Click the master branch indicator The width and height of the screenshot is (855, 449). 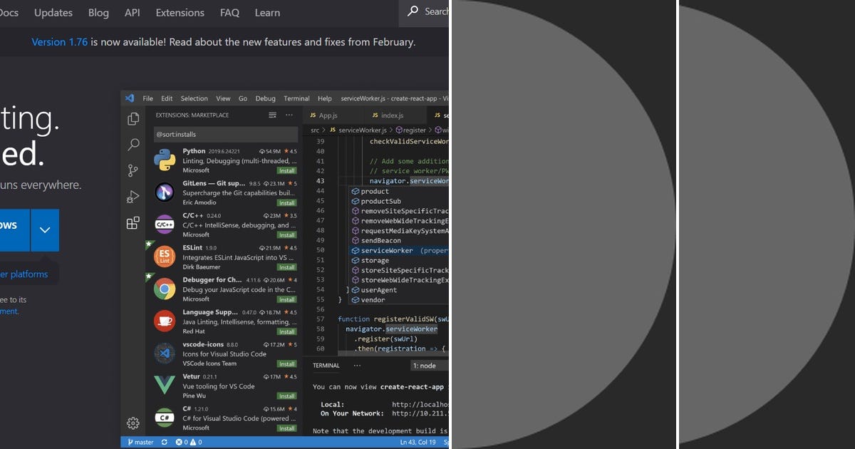[x=140, y=442]
